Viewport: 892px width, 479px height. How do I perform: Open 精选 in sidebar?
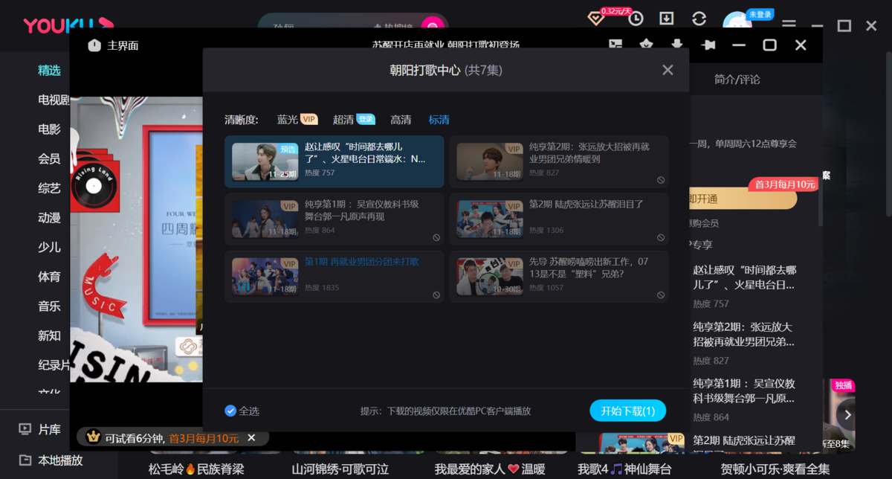pyautogui.click(x=49, y=71)
